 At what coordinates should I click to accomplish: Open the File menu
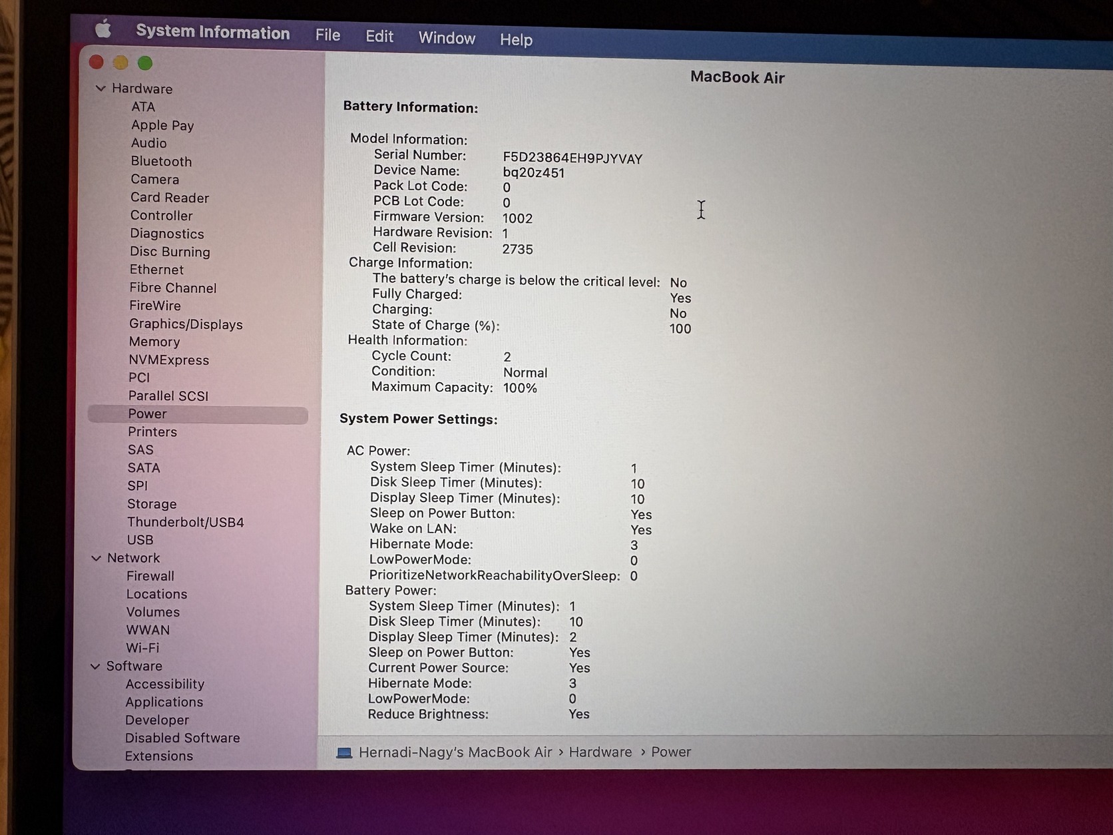(328, 35)
